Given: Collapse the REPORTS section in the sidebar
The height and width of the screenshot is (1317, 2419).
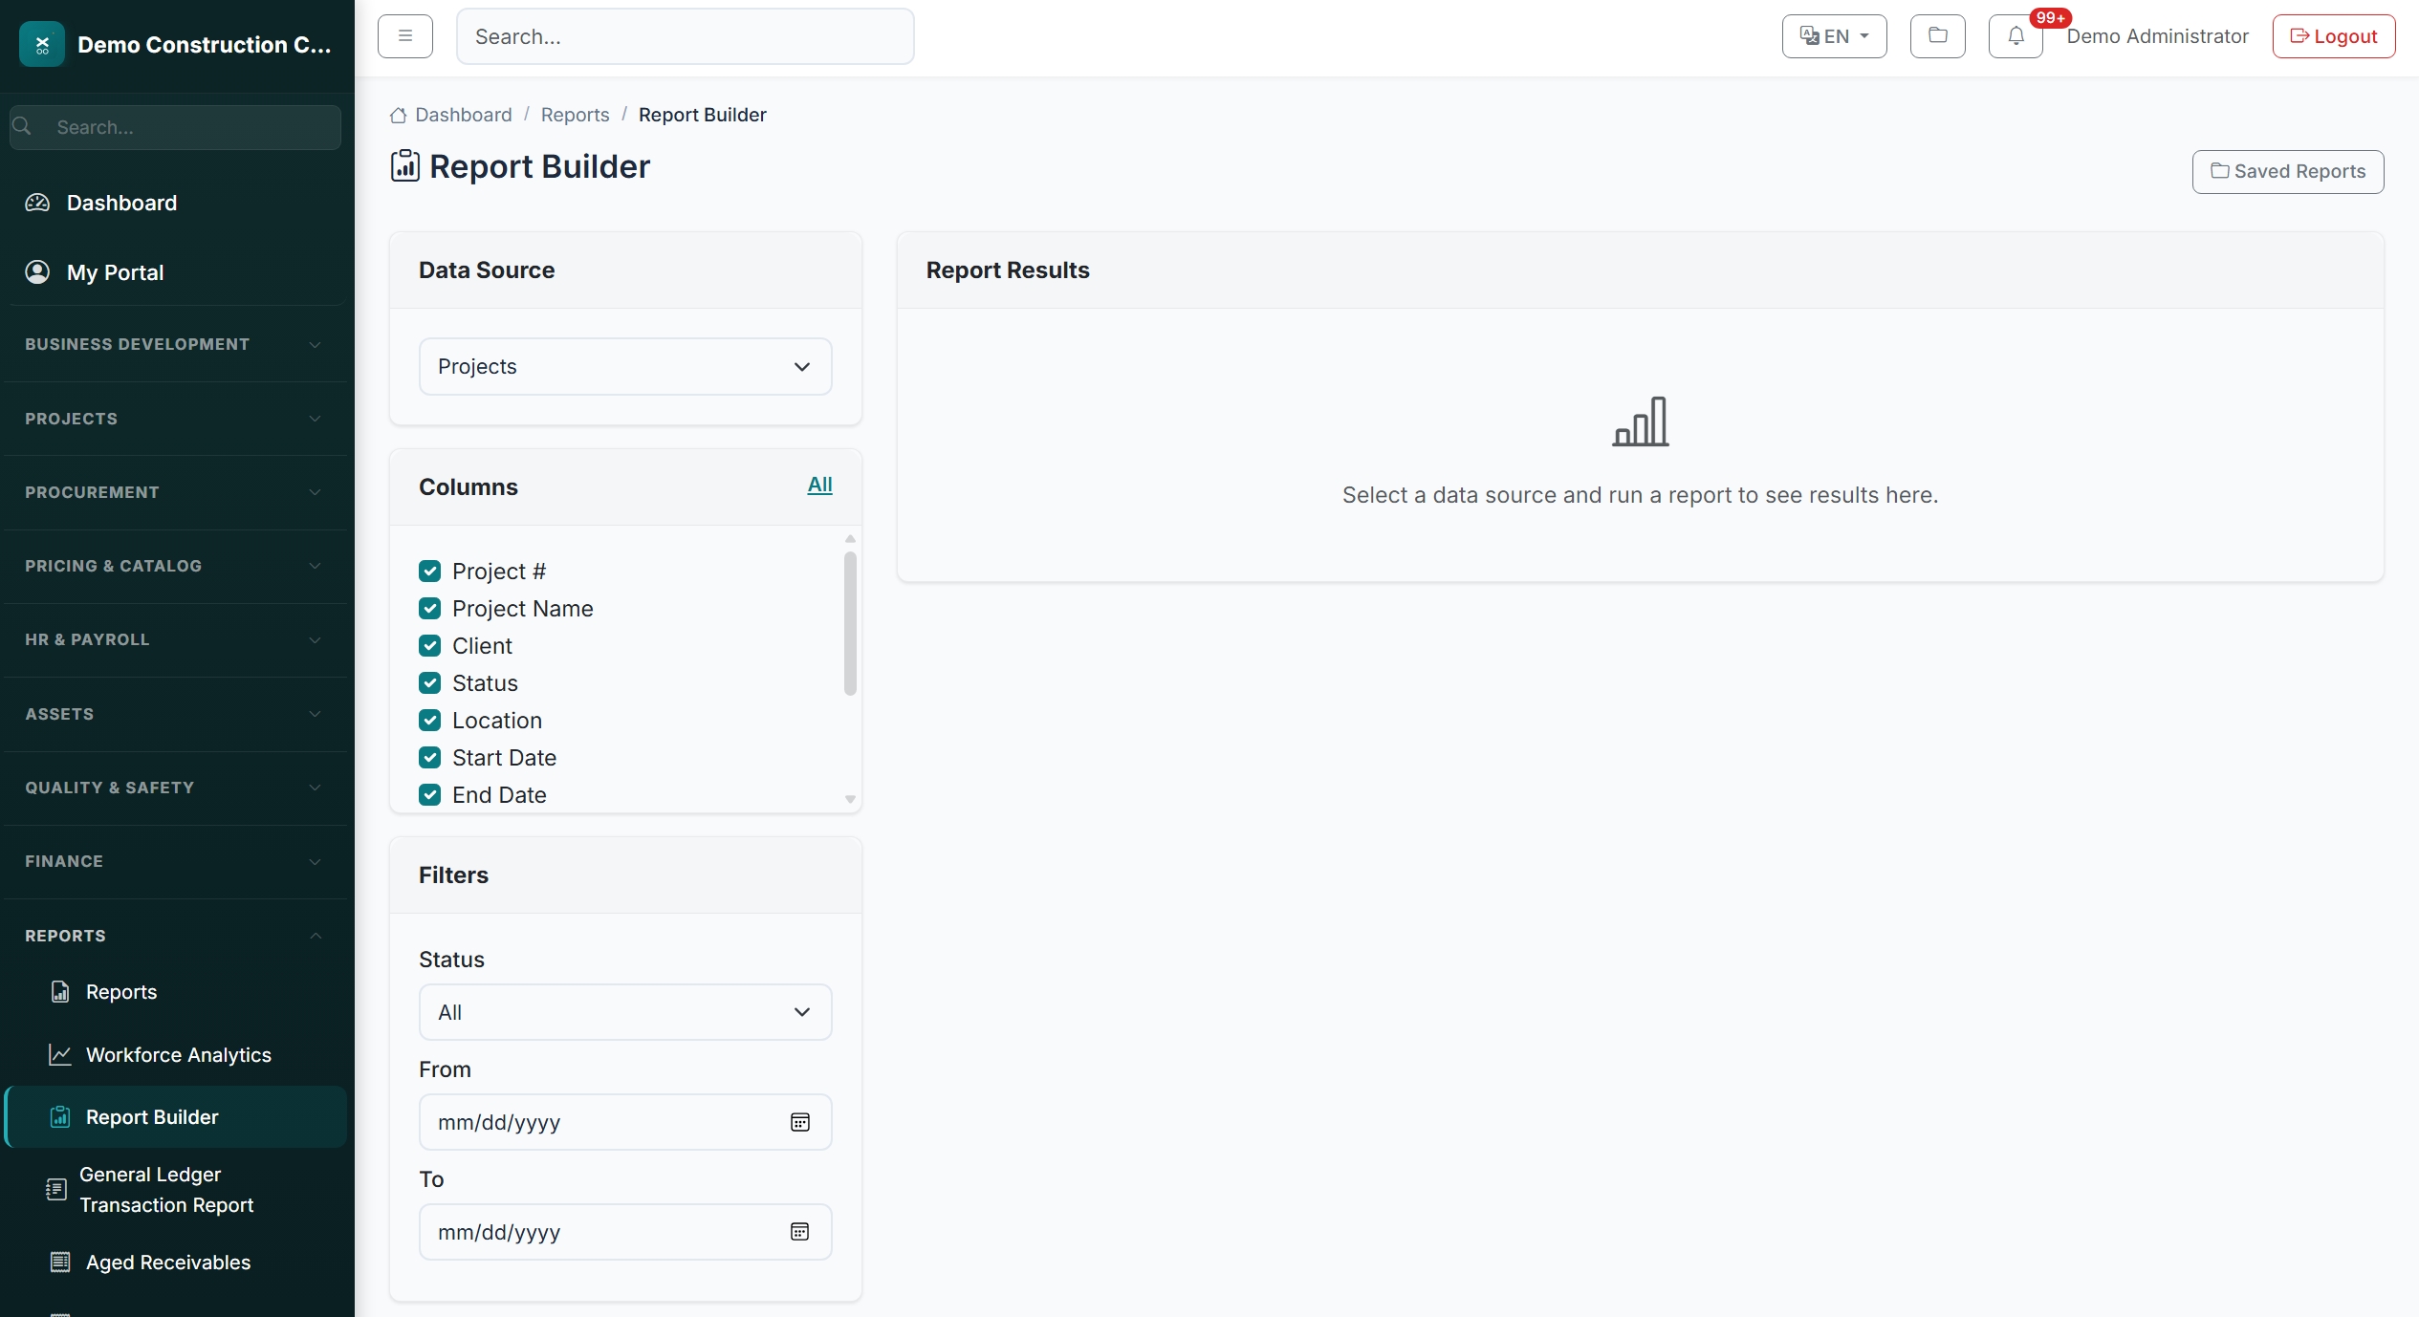Looking at the screenshot, I should (x=174, y=935).
